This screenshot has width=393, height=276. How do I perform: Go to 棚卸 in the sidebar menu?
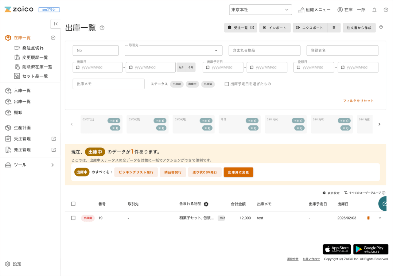(18, 113)
